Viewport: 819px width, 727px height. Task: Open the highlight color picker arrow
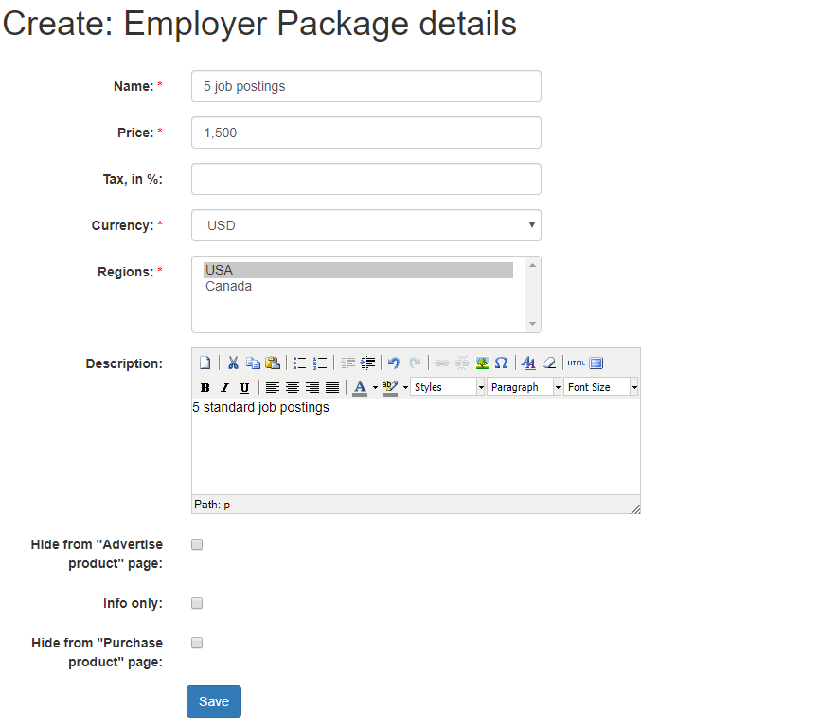405,387
